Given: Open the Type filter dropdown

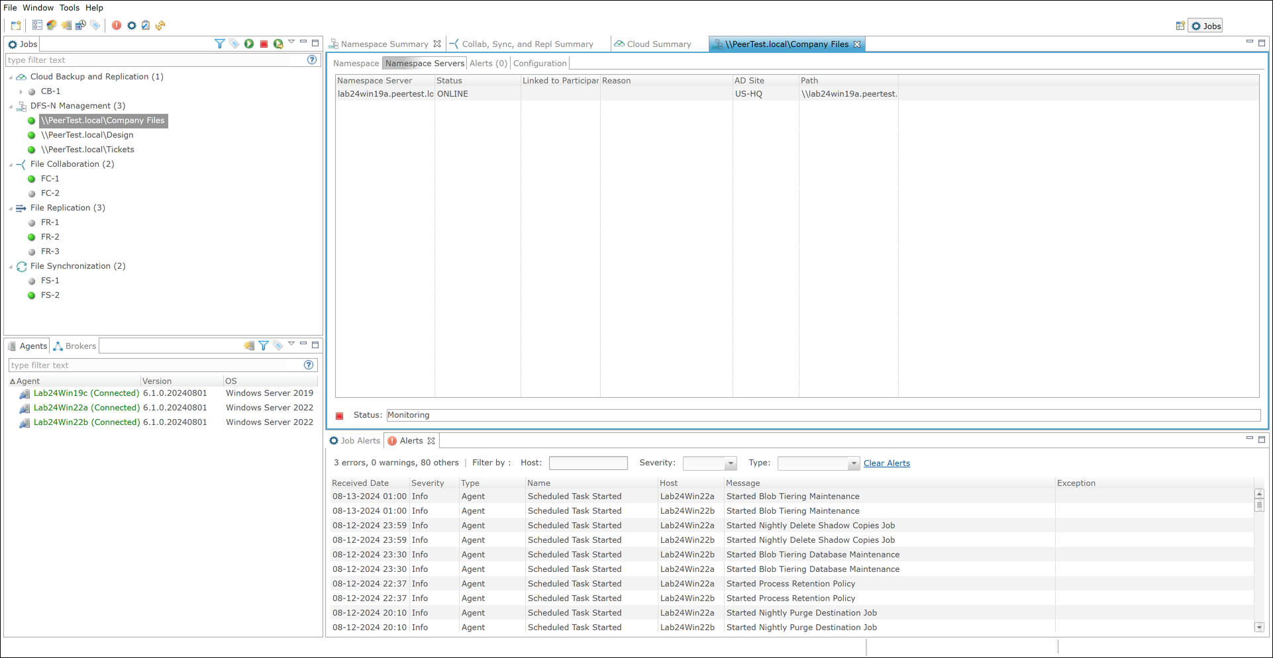Looking at the screenshot, I should (x=853, y=463).
